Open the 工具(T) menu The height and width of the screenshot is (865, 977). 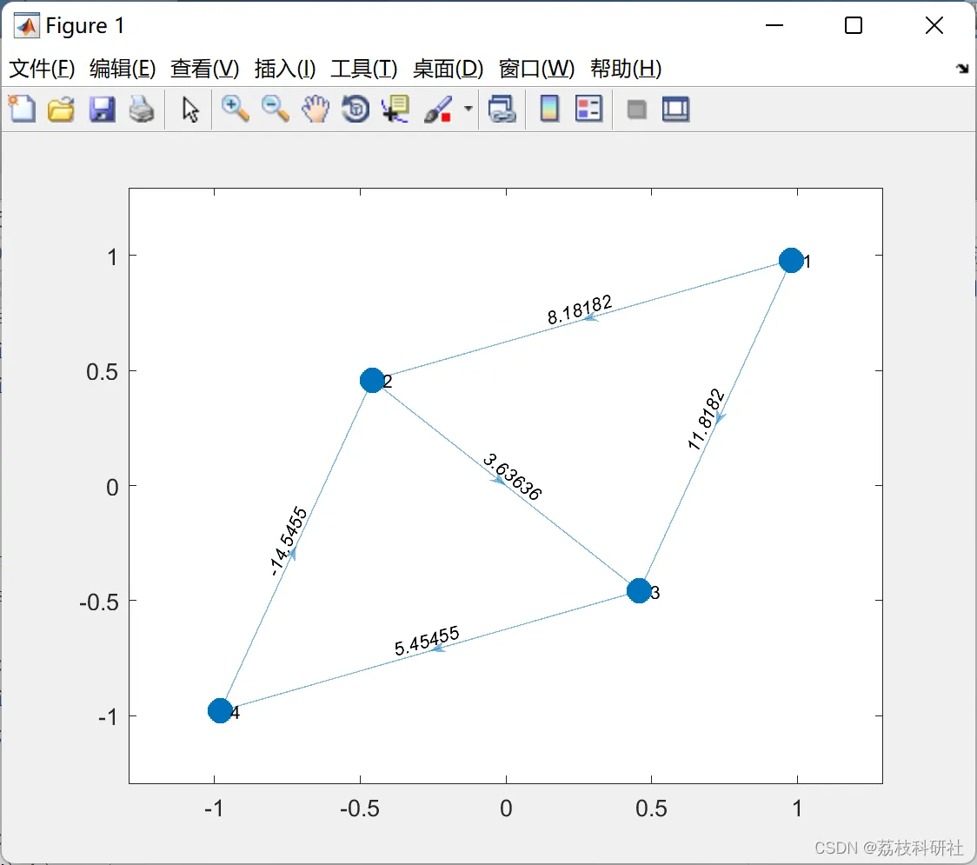pyautogui.click(x=364, y=69)
